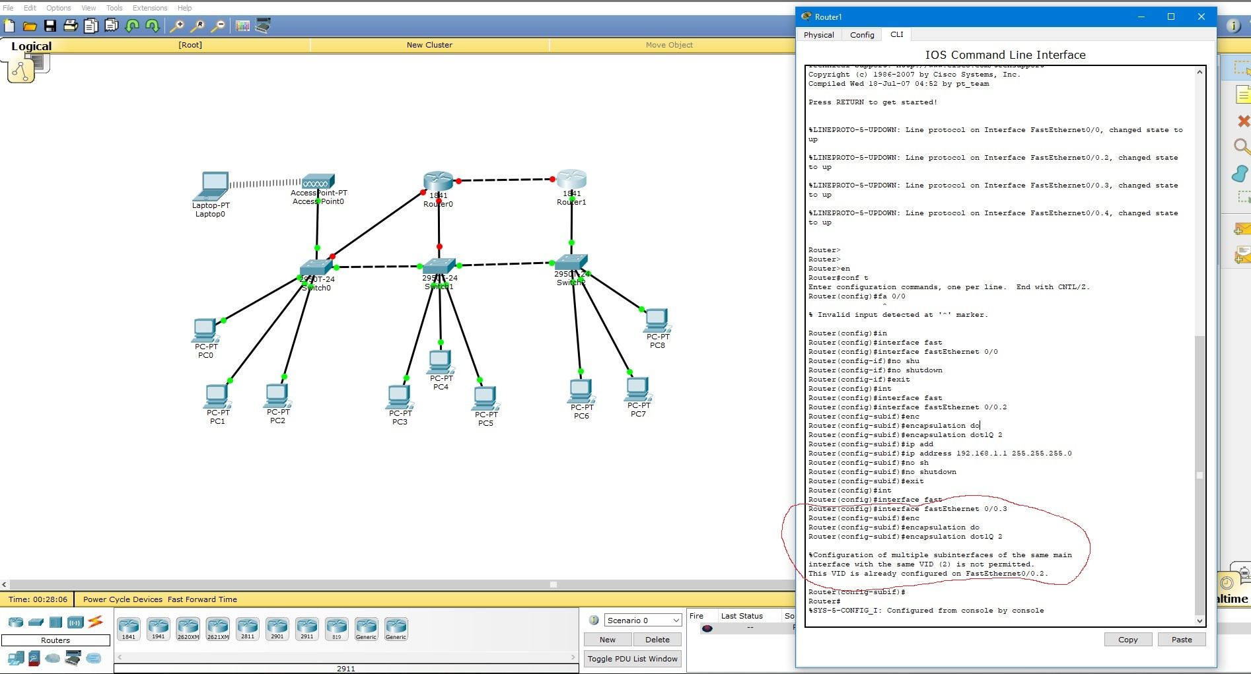Select the WAN Emulation cloud icon
The width and height of the screenshot is (1251, 674).
(53, 658)
